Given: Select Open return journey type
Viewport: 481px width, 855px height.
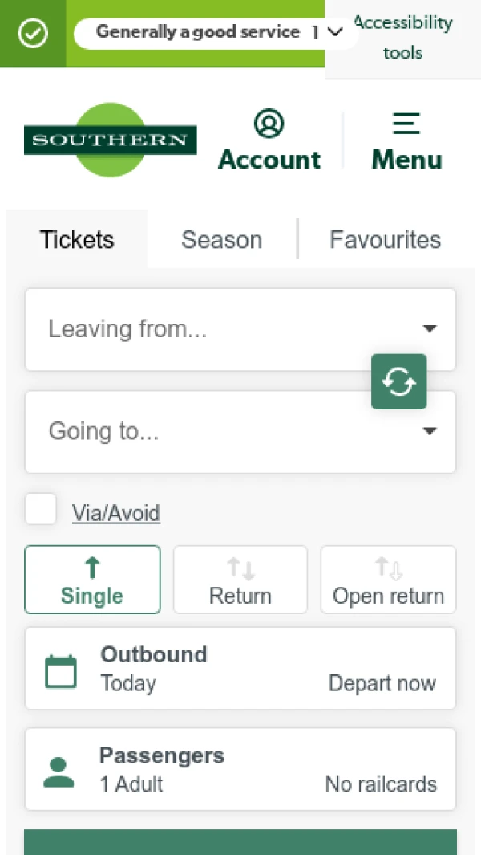Looking at the screenshot, I should tap(388, 579).
